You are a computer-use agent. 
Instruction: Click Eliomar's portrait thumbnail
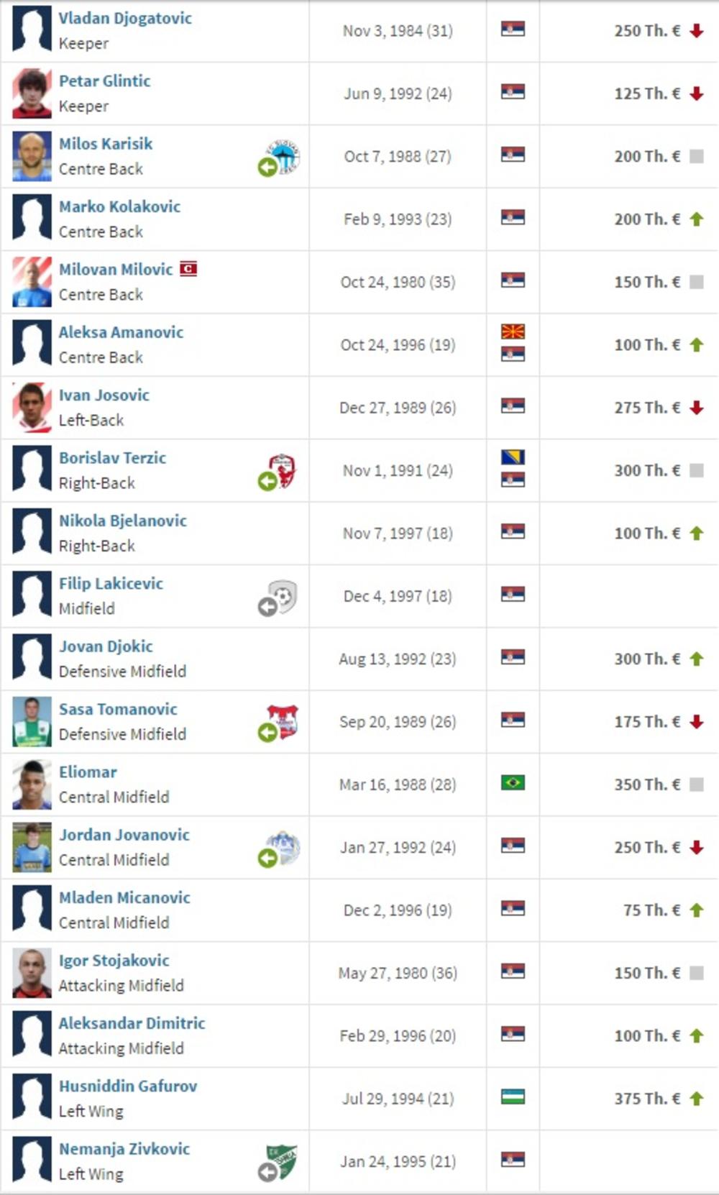tap(32, 784)
